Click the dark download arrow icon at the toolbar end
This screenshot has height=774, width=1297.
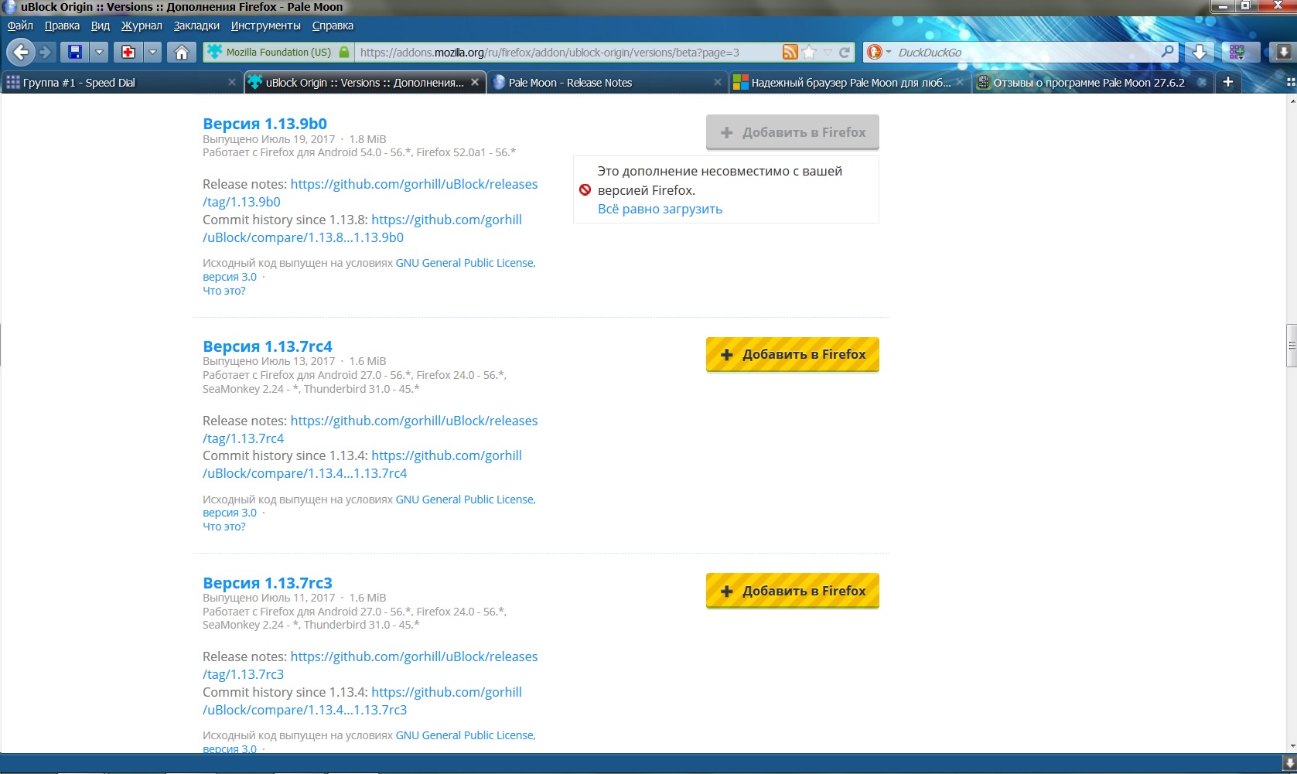pyautogui.click(x=1283, y=52)
